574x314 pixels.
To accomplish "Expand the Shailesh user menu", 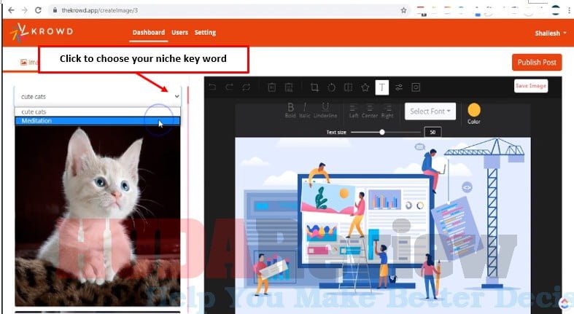I will [550, 33].
